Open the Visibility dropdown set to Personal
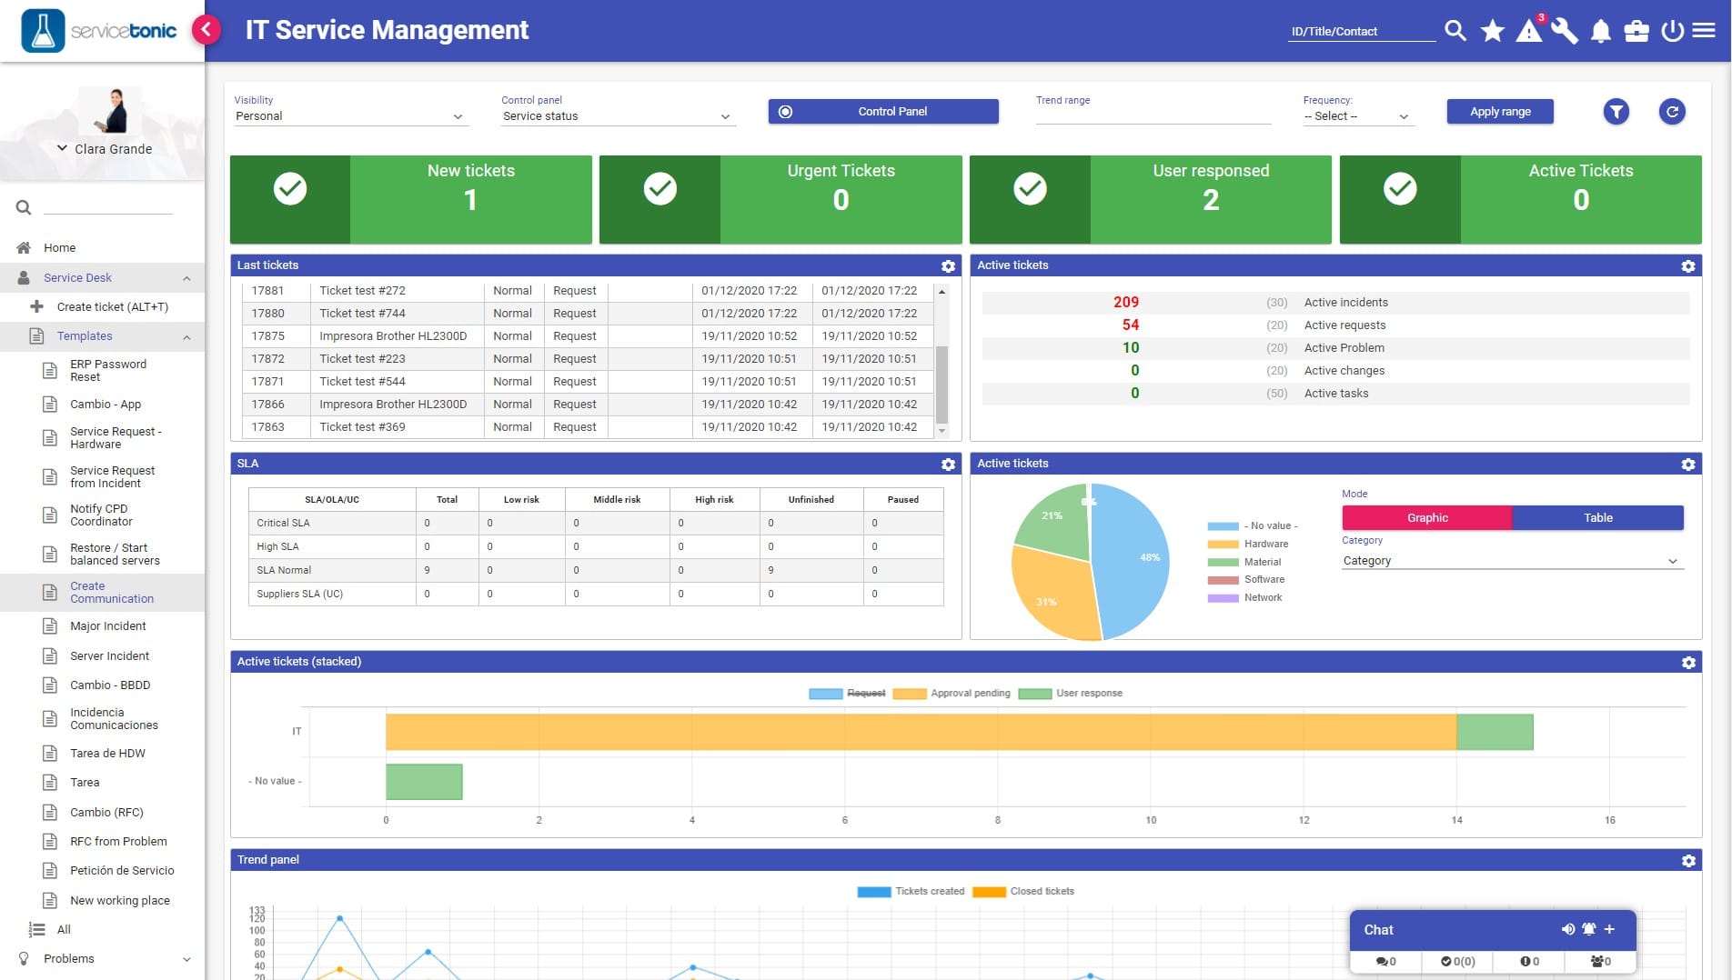The width and height of the screenshot is (1732, 980). [349, 116]
